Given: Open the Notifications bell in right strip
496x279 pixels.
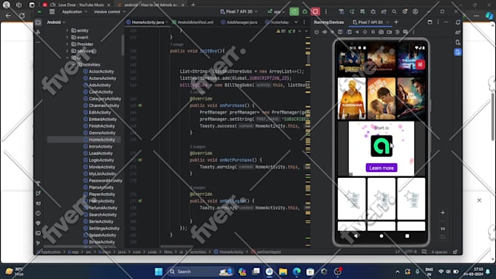Looking at the screenshot, I should tap(458, 23).
